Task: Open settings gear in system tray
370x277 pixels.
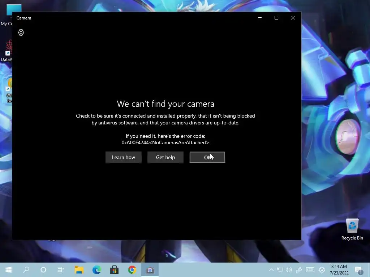Action: click(322, 270)
